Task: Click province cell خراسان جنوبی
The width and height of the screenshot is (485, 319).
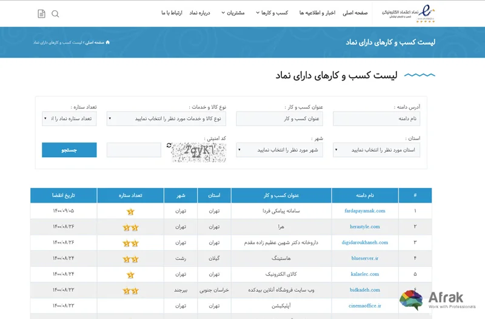Action: click(x=214, y=290)
